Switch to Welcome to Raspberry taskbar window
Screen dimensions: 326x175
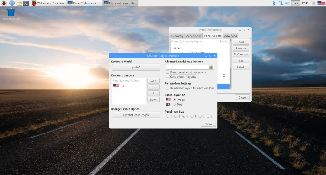click(49, 3)
